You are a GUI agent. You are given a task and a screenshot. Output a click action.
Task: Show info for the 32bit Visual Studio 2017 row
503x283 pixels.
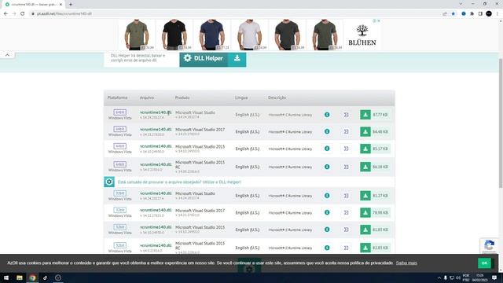tap(327, 212)
